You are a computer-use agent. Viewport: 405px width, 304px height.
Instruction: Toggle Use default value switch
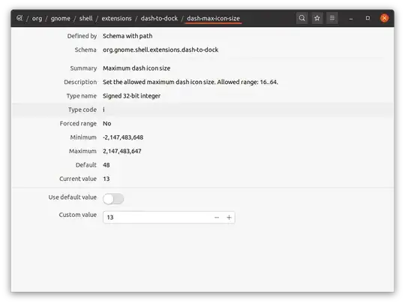pos(113,199)
